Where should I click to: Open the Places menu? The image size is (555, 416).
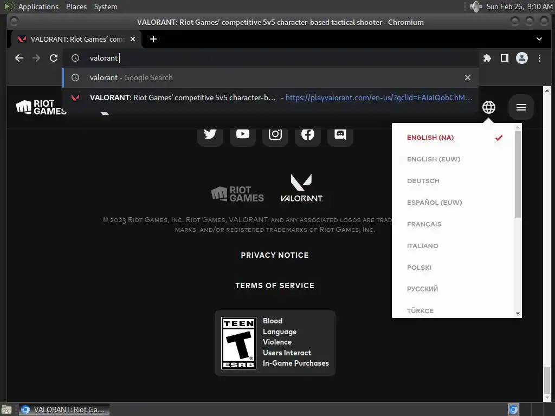pyautogui.click(x=76, y=6)
